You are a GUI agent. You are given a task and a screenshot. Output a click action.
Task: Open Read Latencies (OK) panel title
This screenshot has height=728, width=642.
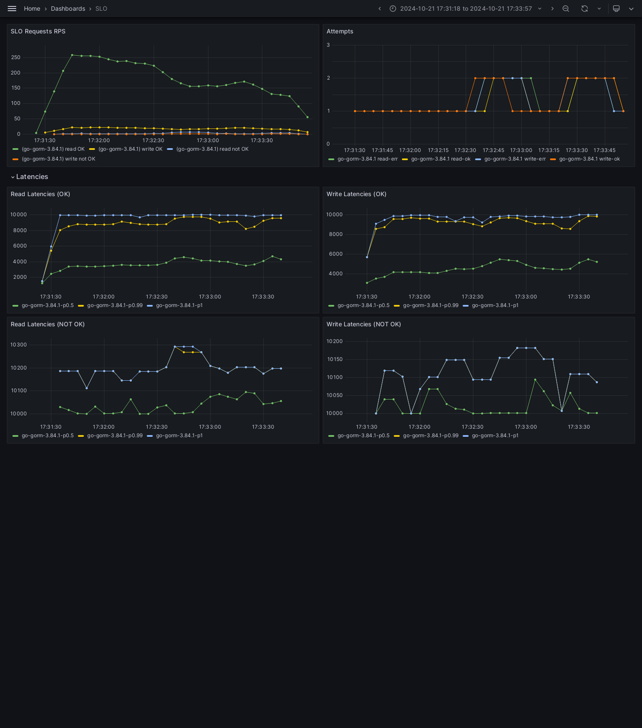tap(40, 194)
